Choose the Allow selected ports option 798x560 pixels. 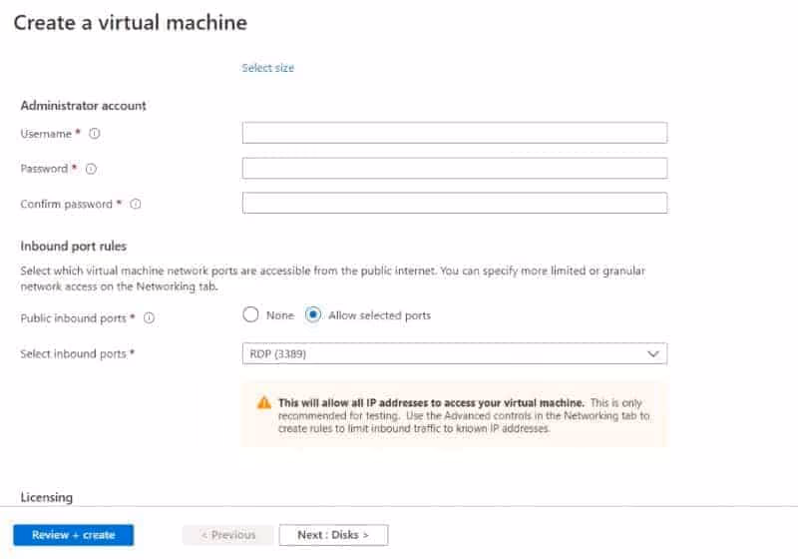tap(313, 315)
